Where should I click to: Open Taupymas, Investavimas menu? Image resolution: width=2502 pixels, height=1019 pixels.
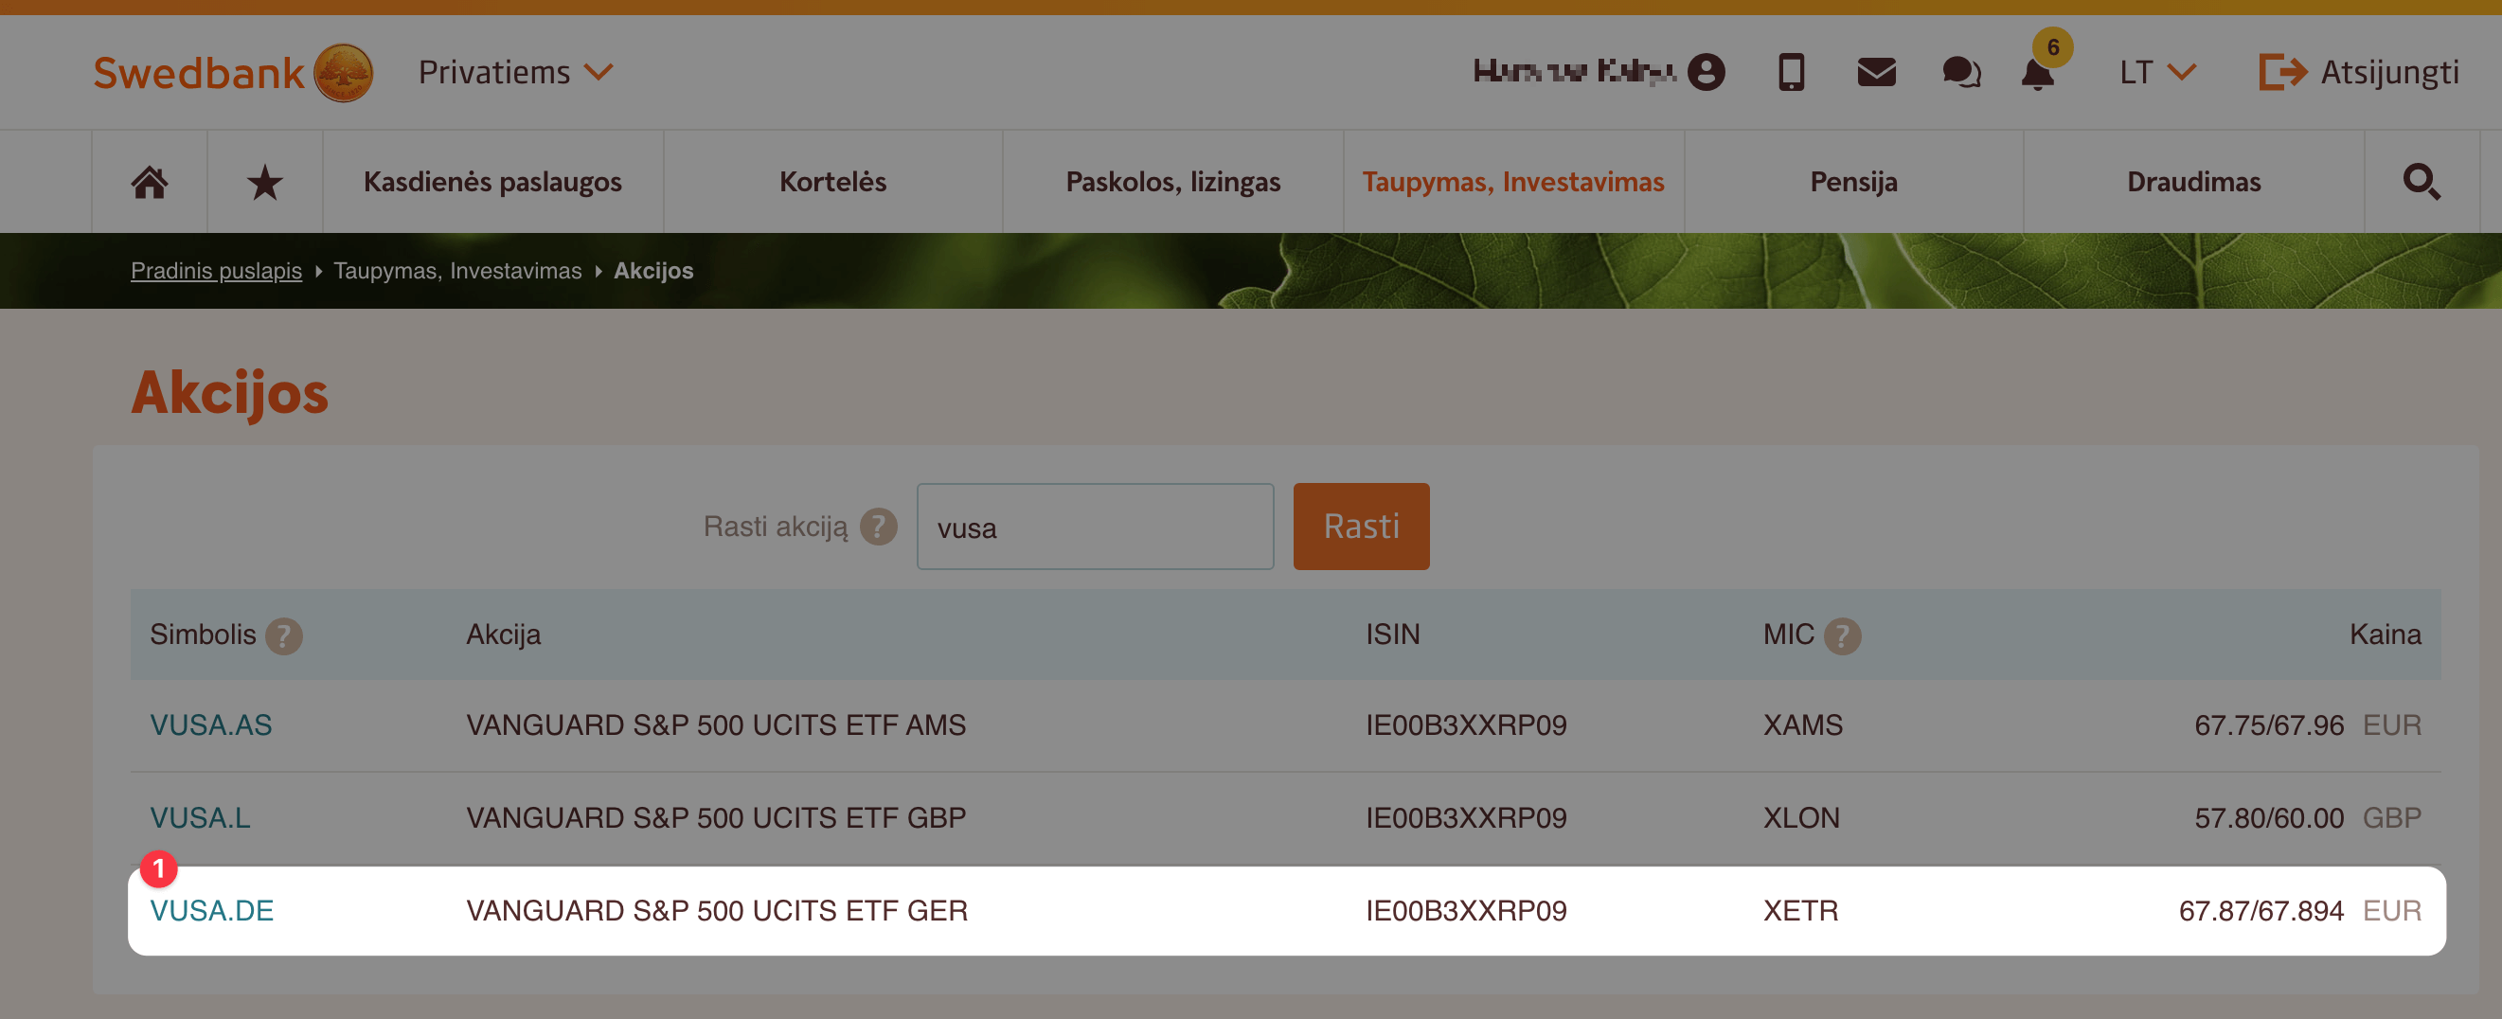pos(1513,182)
